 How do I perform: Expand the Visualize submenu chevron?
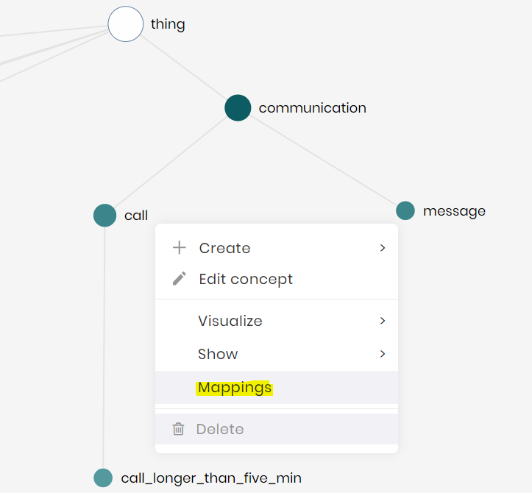coord(383,321)
